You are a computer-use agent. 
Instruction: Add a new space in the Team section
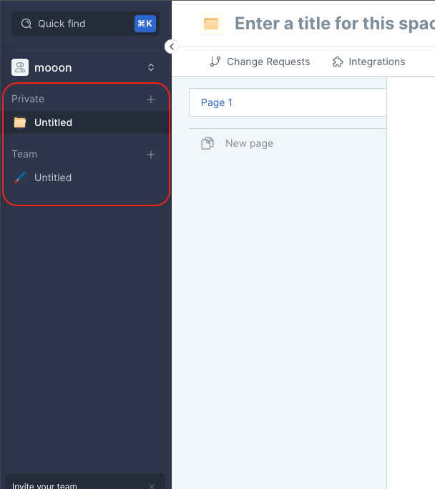click(151, 155)
